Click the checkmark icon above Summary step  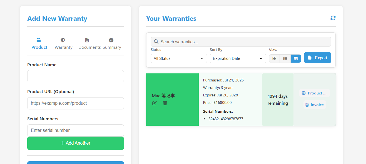[x=111, y=40]
